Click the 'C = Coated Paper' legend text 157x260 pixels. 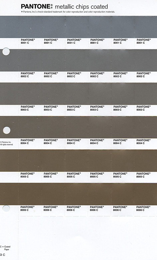click(x=5, y=248)
